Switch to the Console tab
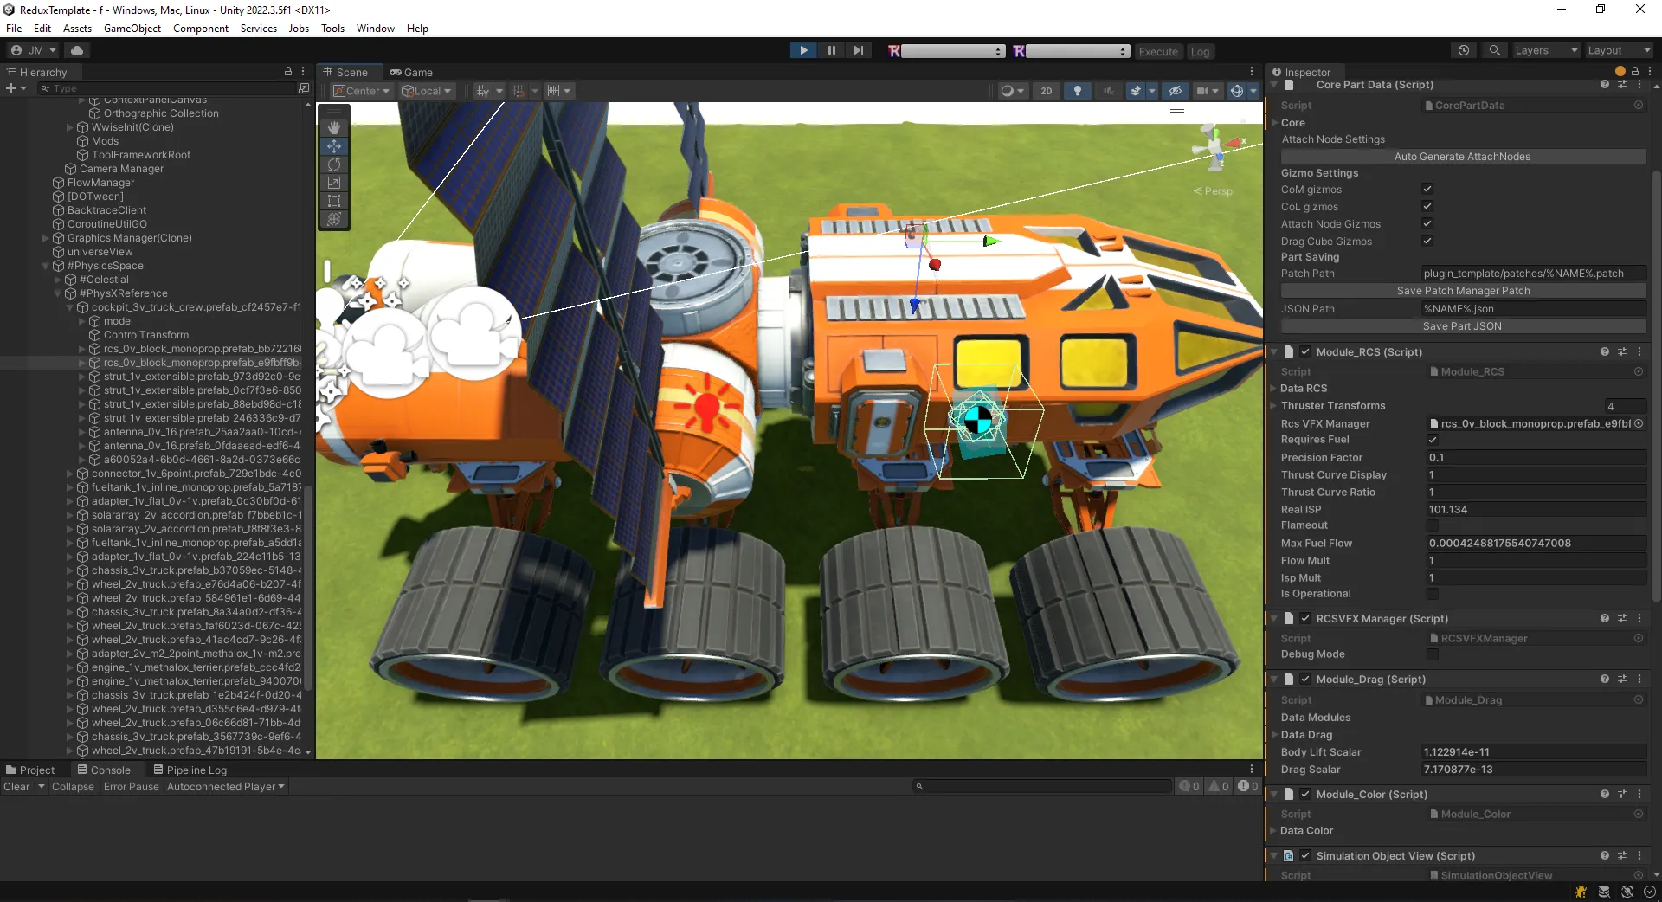Screen dimensions: 1662x902 point(103,770)
